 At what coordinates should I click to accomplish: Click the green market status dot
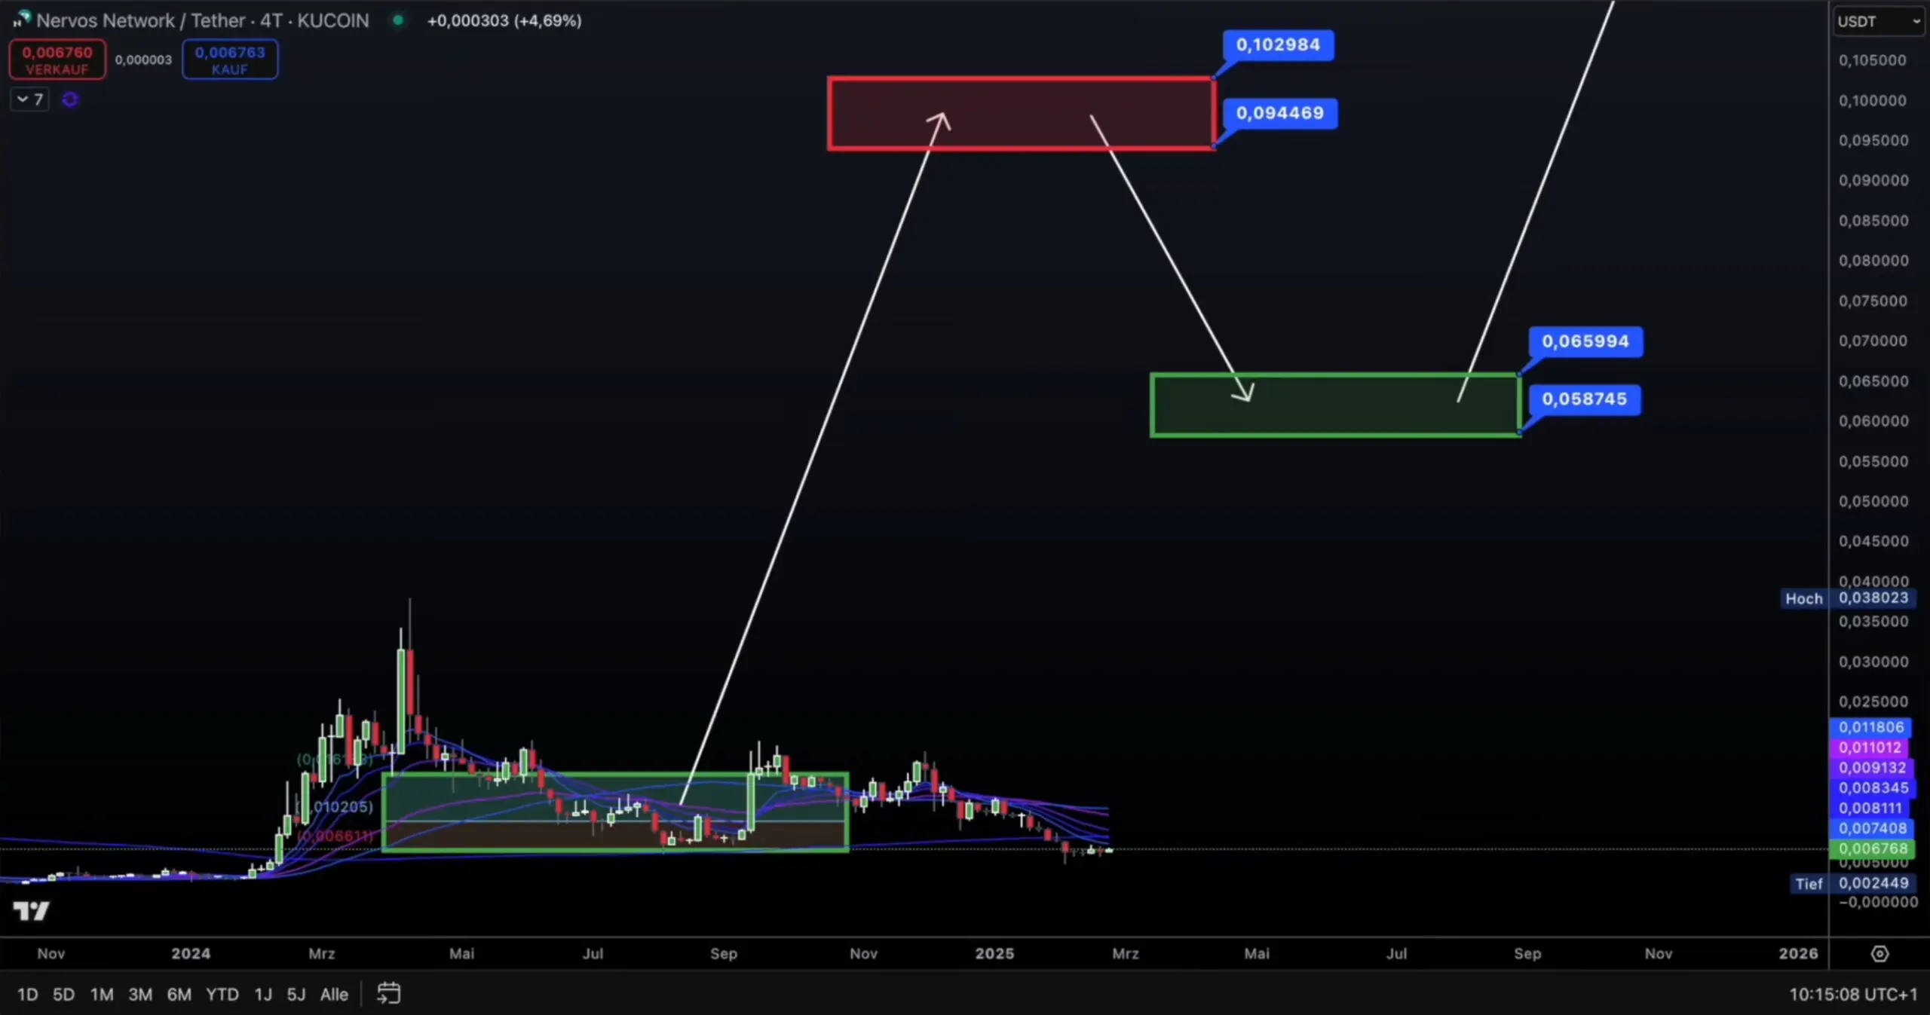(398, 20)
